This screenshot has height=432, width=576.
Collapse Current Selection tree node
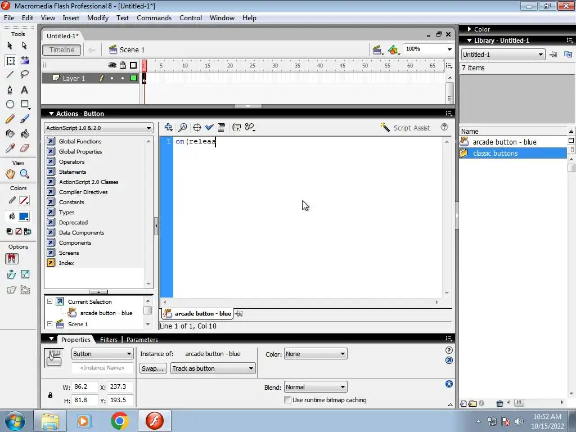49,301
